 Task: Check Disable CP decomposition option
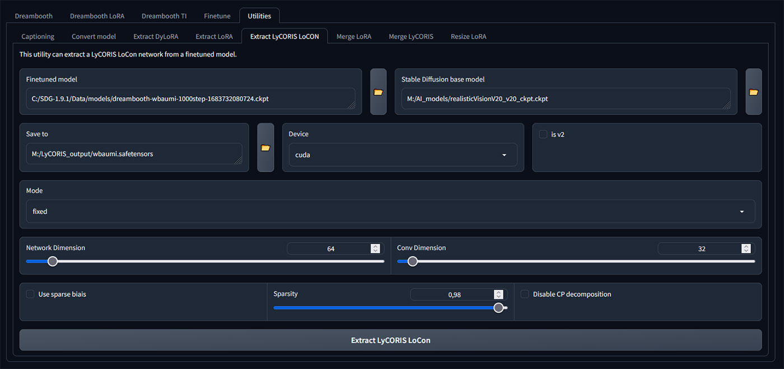tap(525, 294)
